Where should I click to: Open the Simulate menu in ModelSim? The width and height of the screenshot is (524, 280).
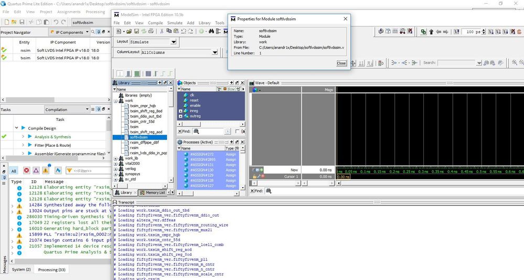[175, 23]
